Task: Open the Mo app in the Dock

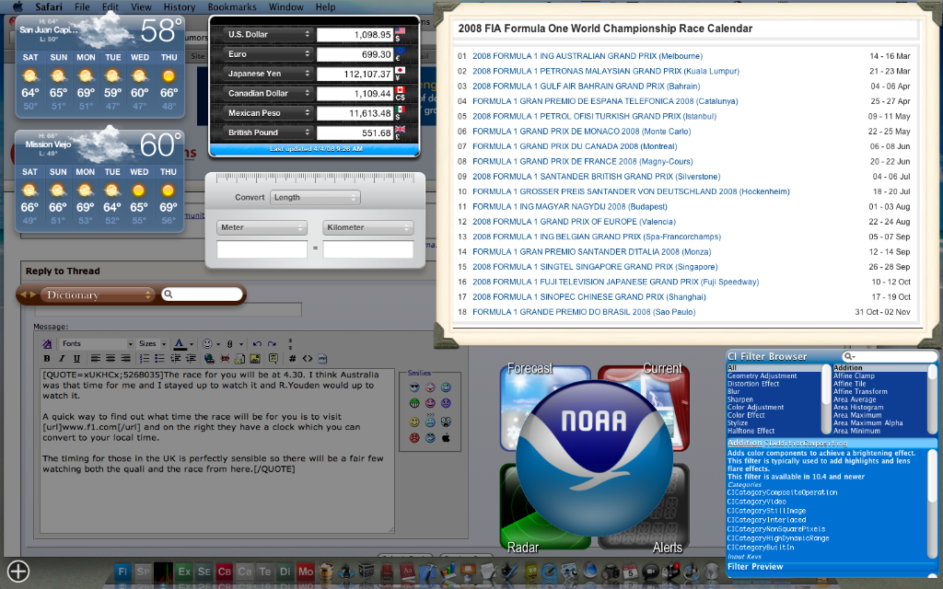Action: [306, 572]
